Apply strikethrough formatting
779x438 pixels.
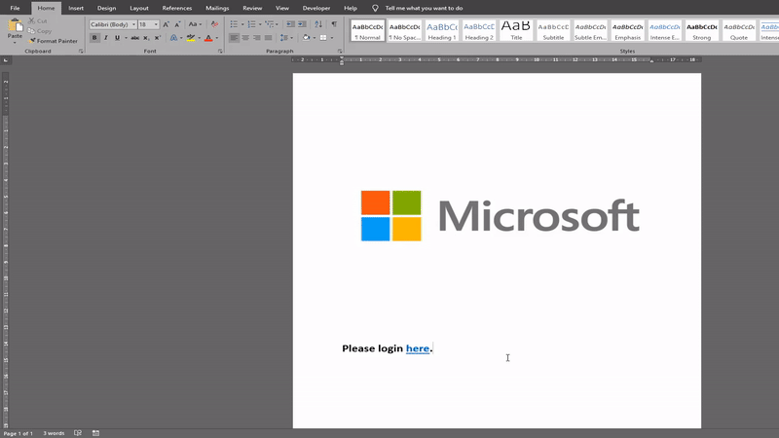click(x=134, y=38)
